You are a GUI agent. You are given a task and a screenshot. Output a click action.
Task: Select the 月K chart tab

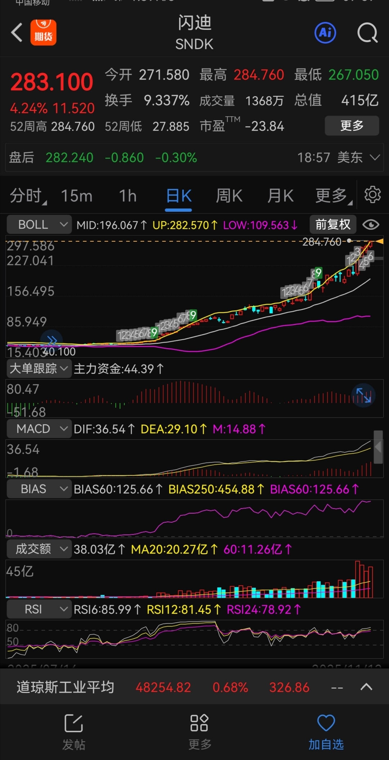pos(280,196)
